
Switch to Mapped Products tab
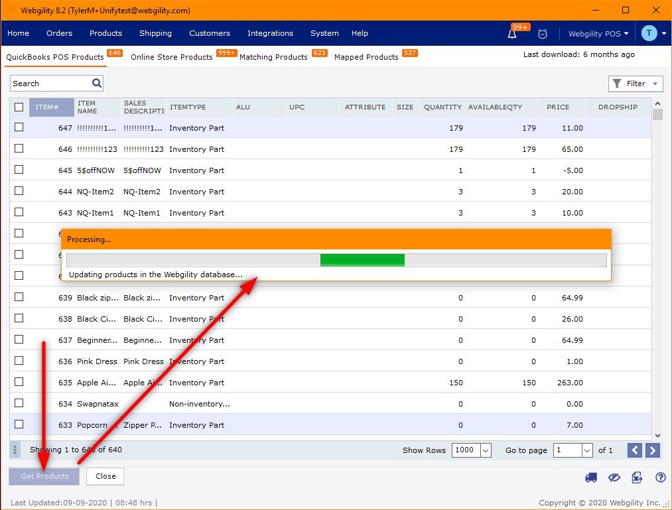pos(366,57)
